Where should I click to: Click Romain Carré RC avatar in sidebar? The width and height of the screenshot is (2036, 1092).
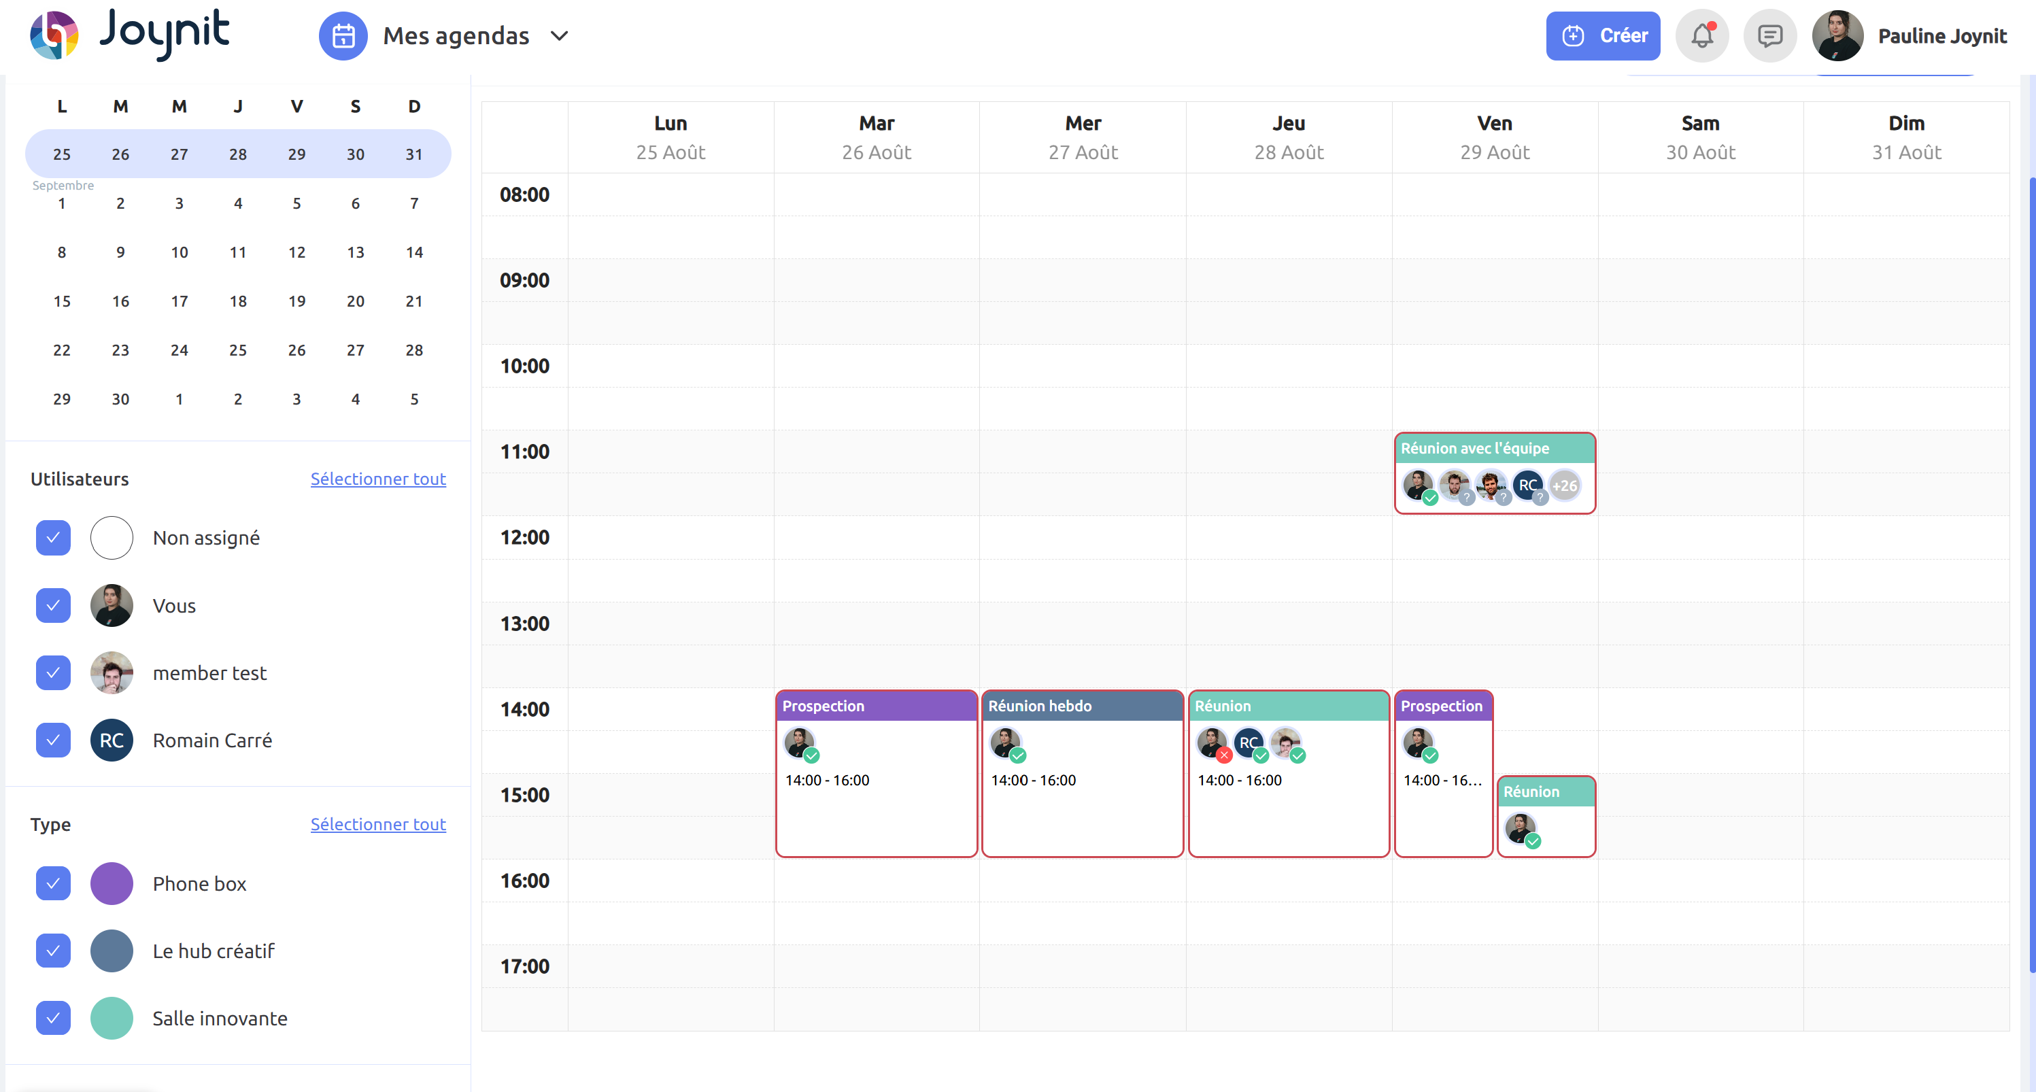[x=112, y=740]
